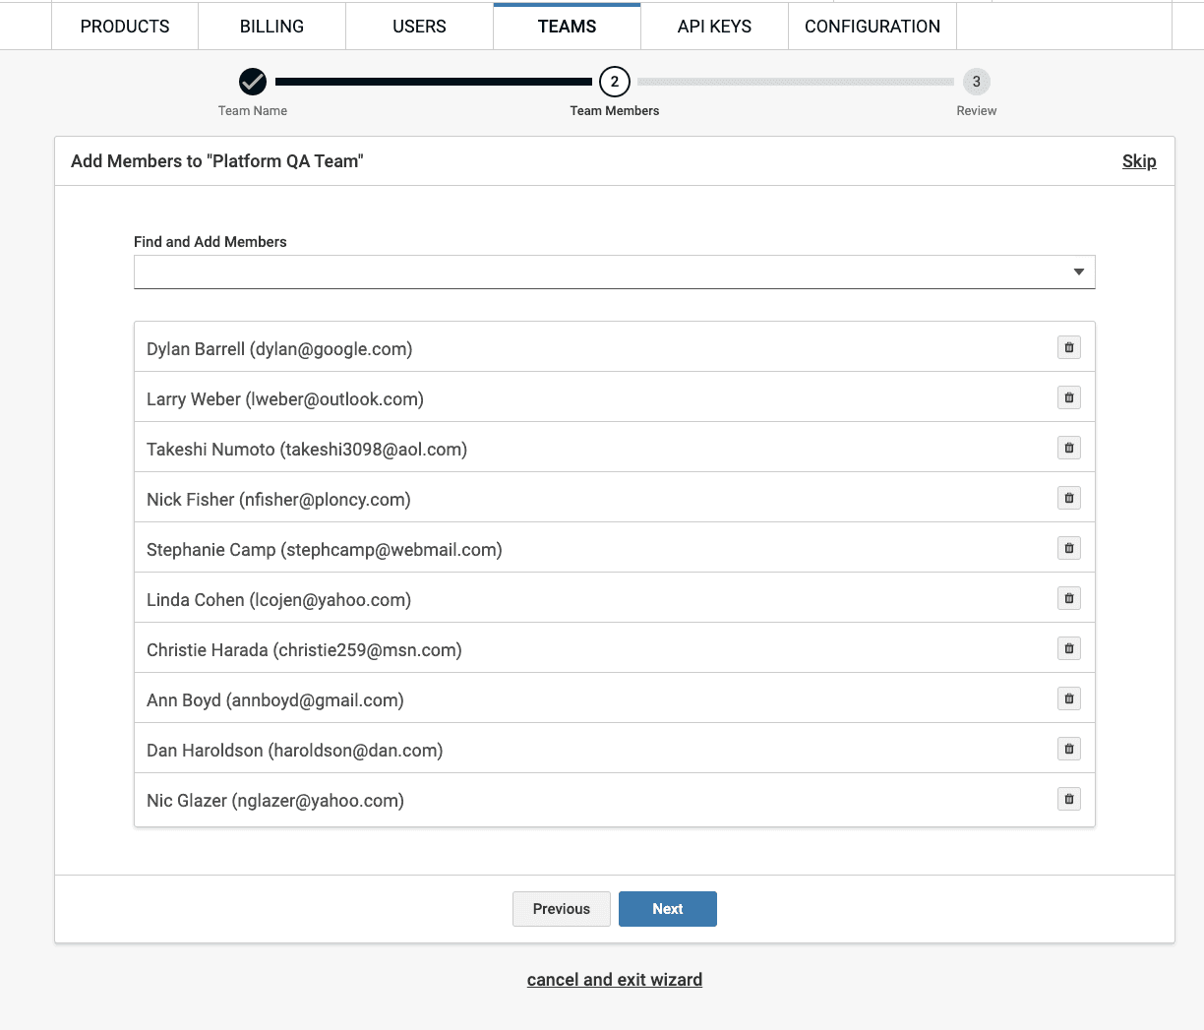Open the PRODUCTS tab
This screenshot has height=1030, width=1204.
pyautogui.click(x=125, y=27)
